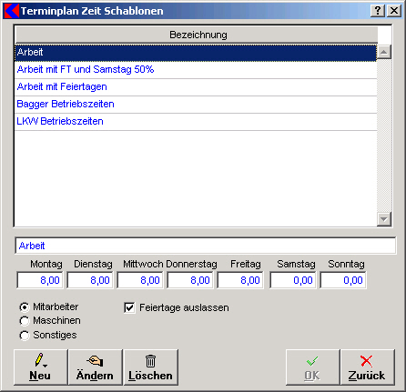This screenshot has width=406, height=392.
Task: Click the Samstag hours input field
Action: (293, 280)
